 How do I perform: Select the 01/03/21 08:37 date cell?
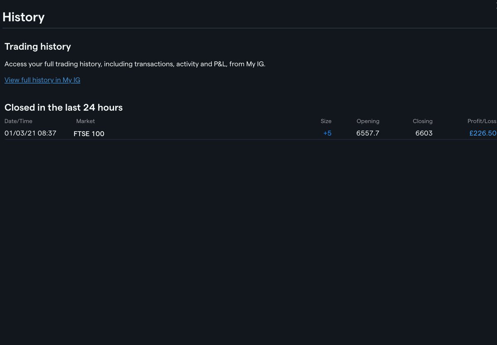click(x=30, y=133)
